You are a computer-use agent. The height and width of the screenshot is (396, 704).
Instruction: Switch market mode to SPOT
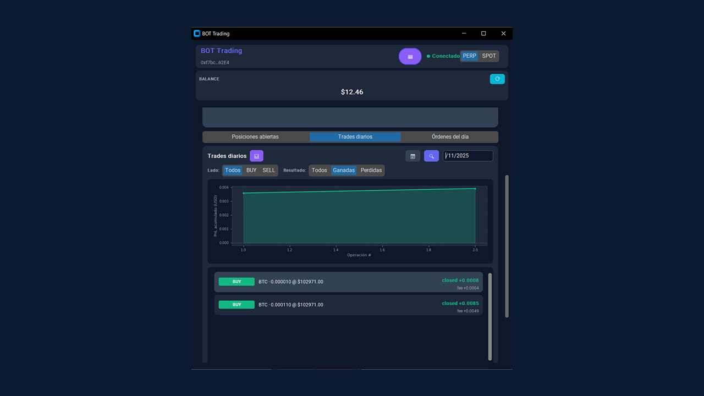(489, 56)
